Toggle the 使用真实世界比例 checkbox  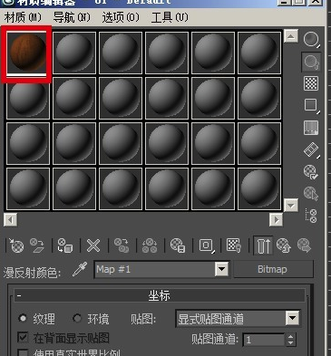tap(23, 353)
